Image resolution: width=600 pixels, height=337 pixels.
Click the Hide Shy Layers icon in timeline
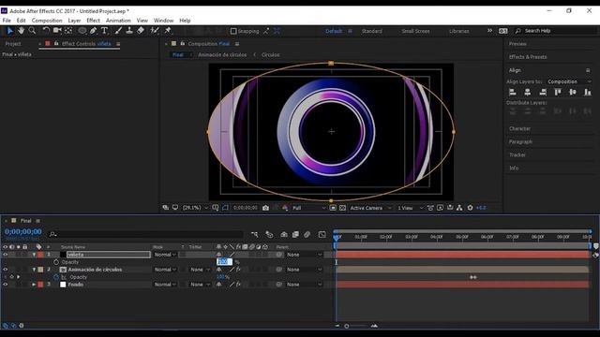[284, 234]
